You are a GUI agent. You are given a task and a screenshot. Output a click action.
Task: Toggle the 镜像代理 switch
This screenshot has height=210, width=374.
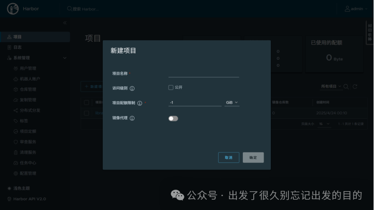tap(173, 118)
